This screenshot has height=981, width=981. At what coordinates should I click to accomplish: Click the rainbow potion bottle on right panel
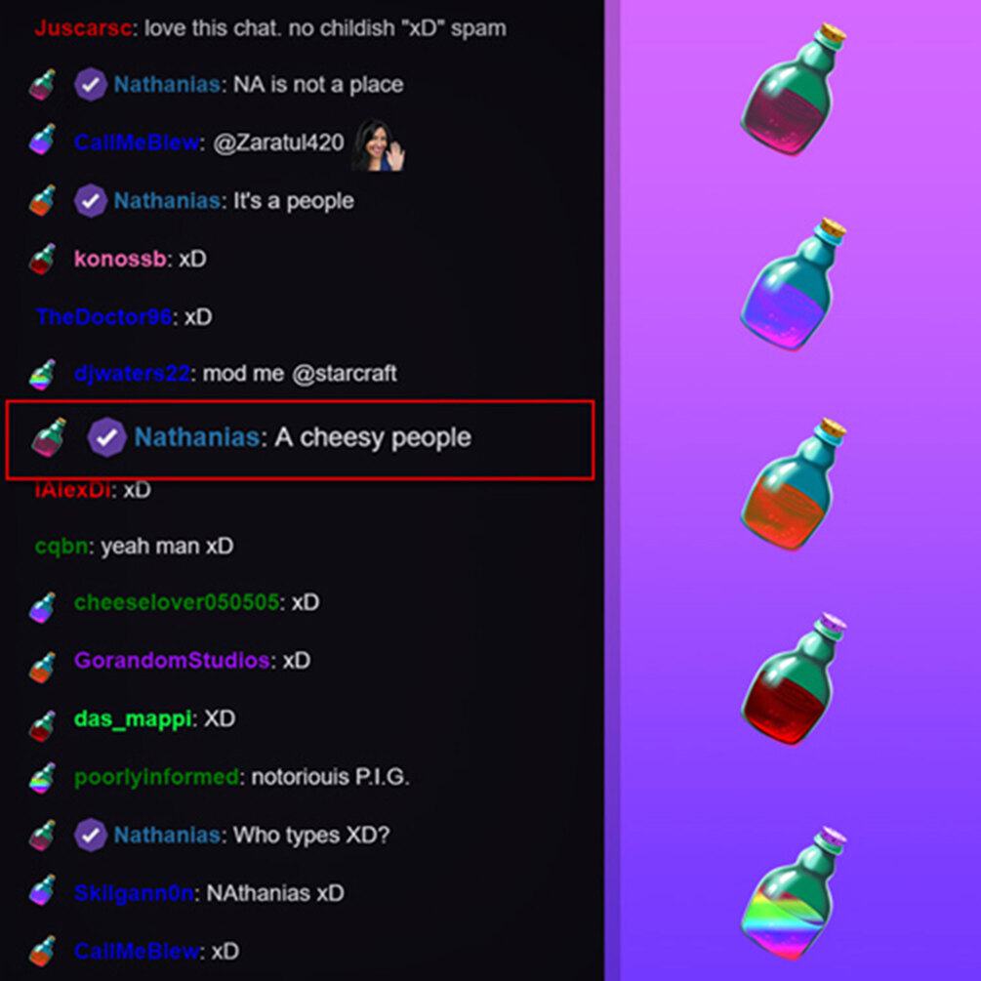793,893
